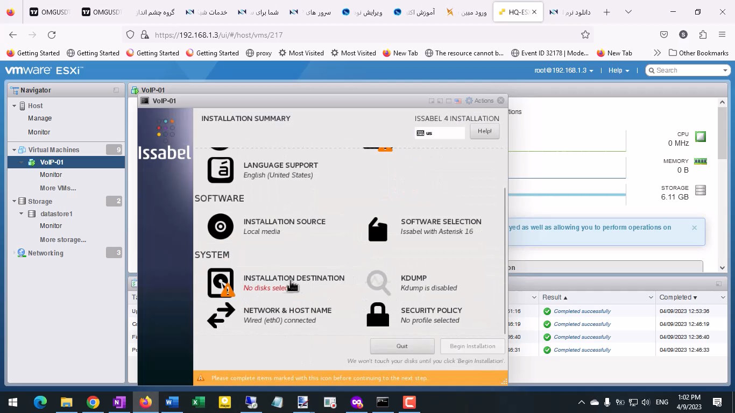Open Installation Destination disk icon
This screenshot has height=413, width=735.
(x=221, y=283)
